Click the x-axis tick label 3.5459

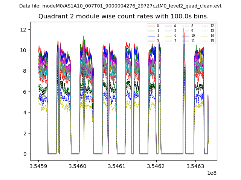click(38, 165)
